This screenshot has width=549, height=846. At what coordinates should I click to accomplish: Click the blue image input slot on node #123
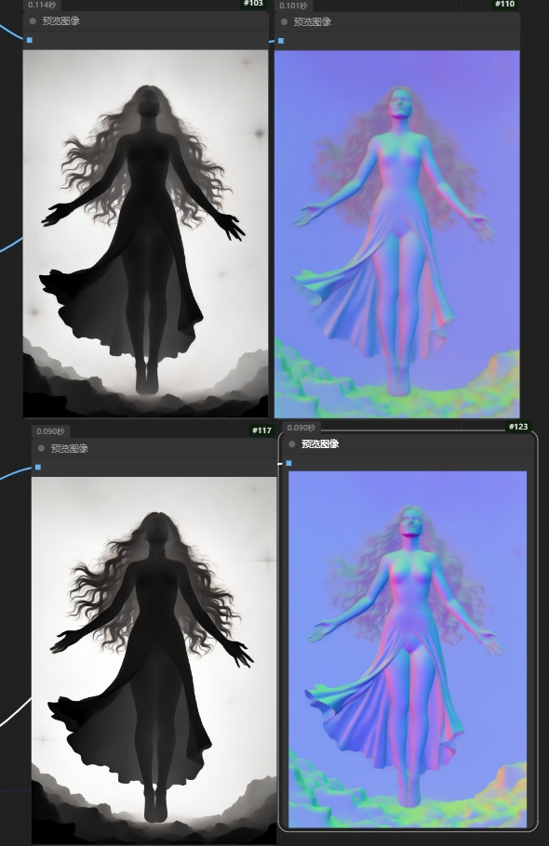click(288, 463)
